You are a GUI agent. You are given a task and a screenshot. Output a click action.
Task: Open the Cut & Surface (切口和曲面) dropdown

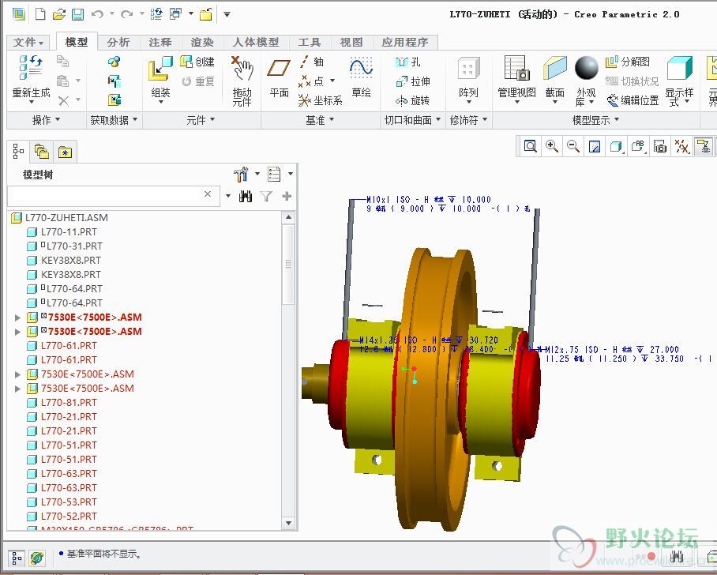pos(412,120)
